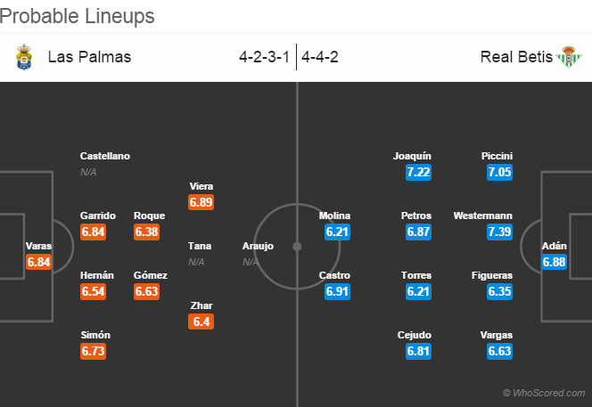Image resolution: width=592 pixels, height=407 pixels.
Task: Click the 4-2-3-1 formation label
Action: click(264, 57)
